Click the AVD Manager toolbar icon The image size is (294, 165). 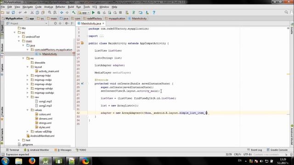pyautogui.click(x=127, y=12)
